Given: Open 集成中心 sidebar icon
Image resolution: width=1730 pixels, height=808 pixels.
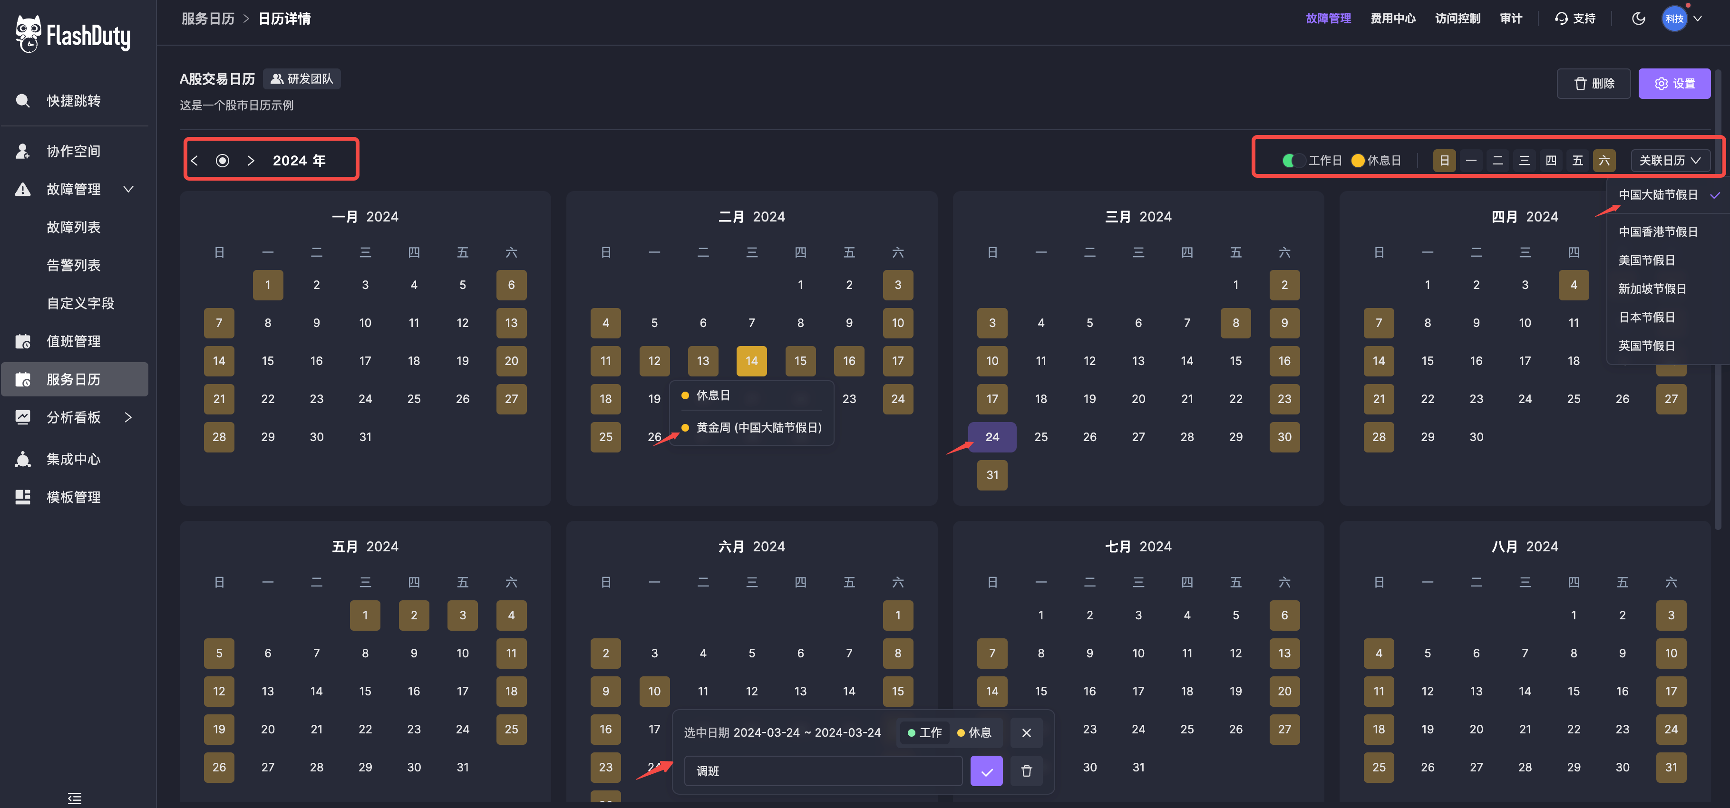Looking at the screenshot, I should [23, 460].
